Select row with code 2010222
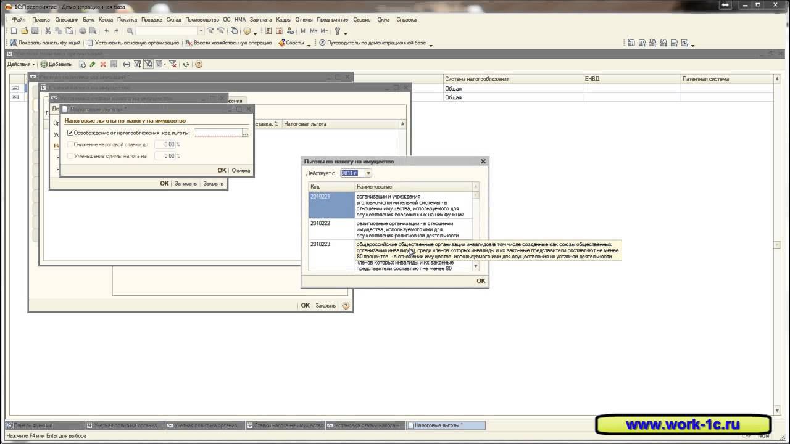 [x=390, y=229]
